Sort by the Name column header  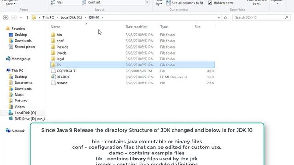point(56,27)
